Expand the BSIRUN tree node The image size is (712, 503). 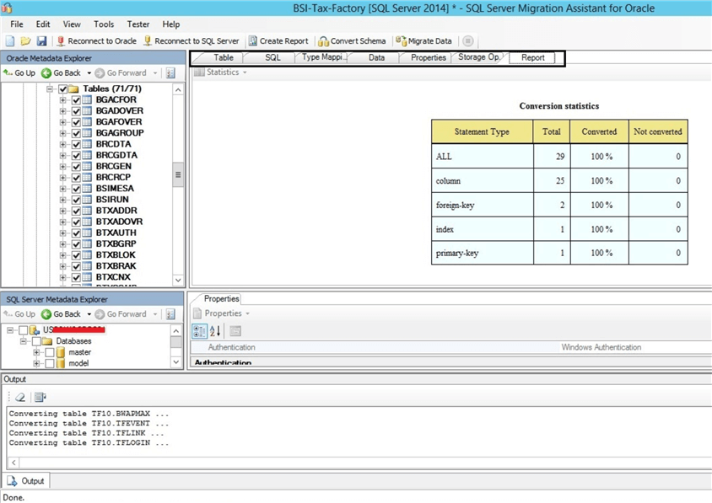point(62,199)
